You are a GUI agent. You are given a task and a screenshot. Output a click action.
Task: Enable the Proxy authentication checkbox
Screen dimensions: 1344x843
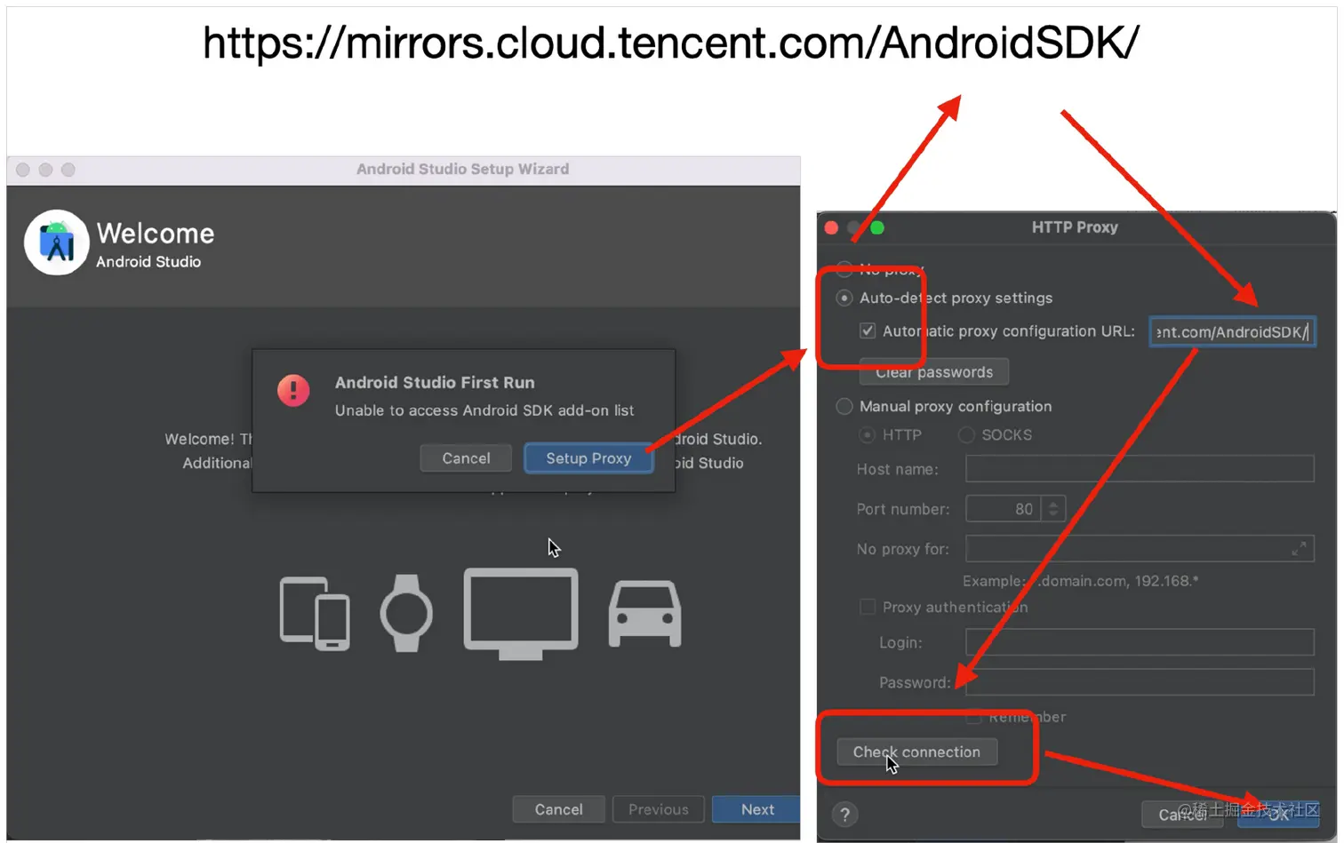click(868, 607)
